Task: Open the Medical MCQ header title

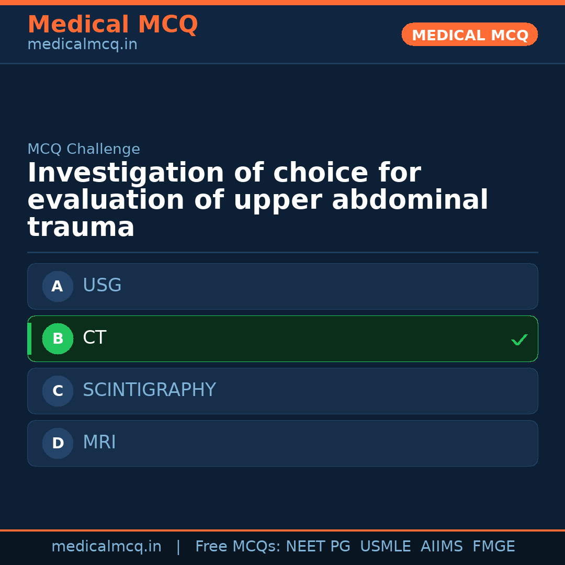Action: coord(112,25)
